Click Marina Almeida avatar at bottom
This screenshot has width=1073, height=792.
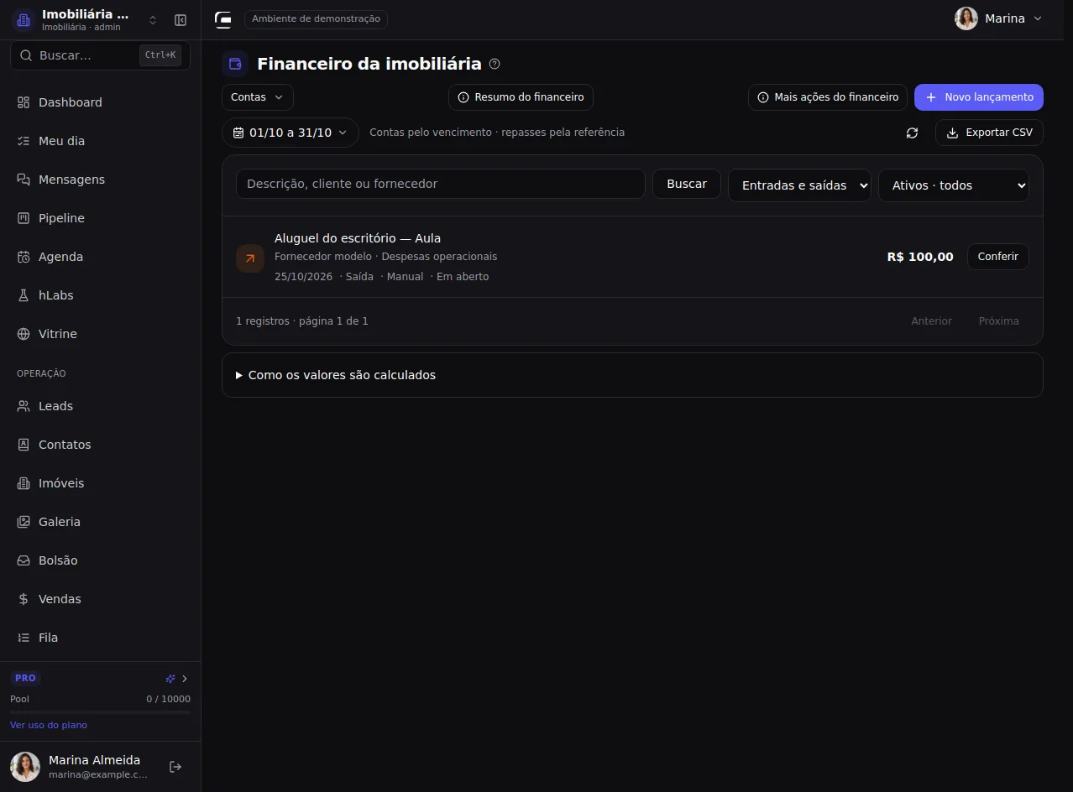click(25, 767)
